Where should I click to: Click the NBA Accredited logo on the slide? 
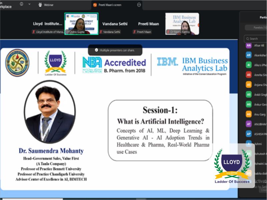114,65
